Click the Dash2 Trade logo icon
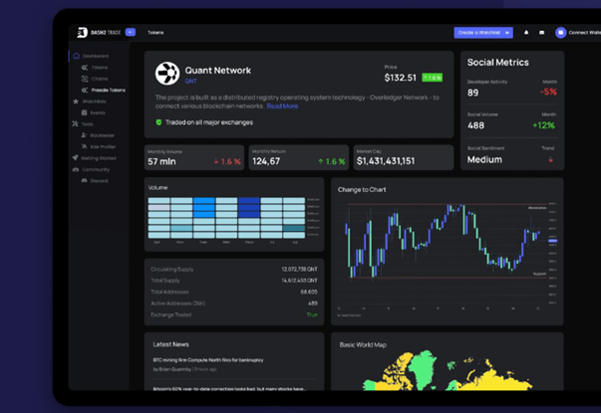 (82, 33)
